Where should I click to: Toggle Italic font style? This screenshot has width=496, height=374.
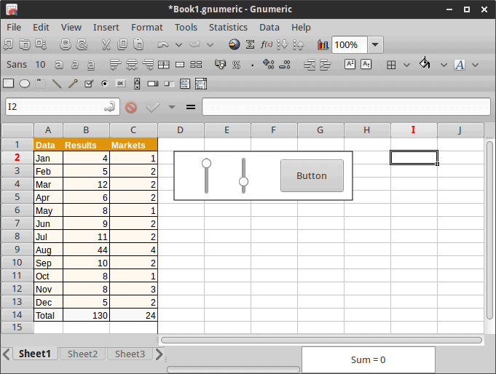tap(75, 65)
